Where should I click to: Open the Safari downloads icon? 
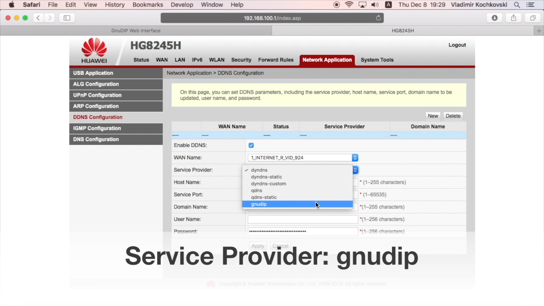click(x=494, y=18)
